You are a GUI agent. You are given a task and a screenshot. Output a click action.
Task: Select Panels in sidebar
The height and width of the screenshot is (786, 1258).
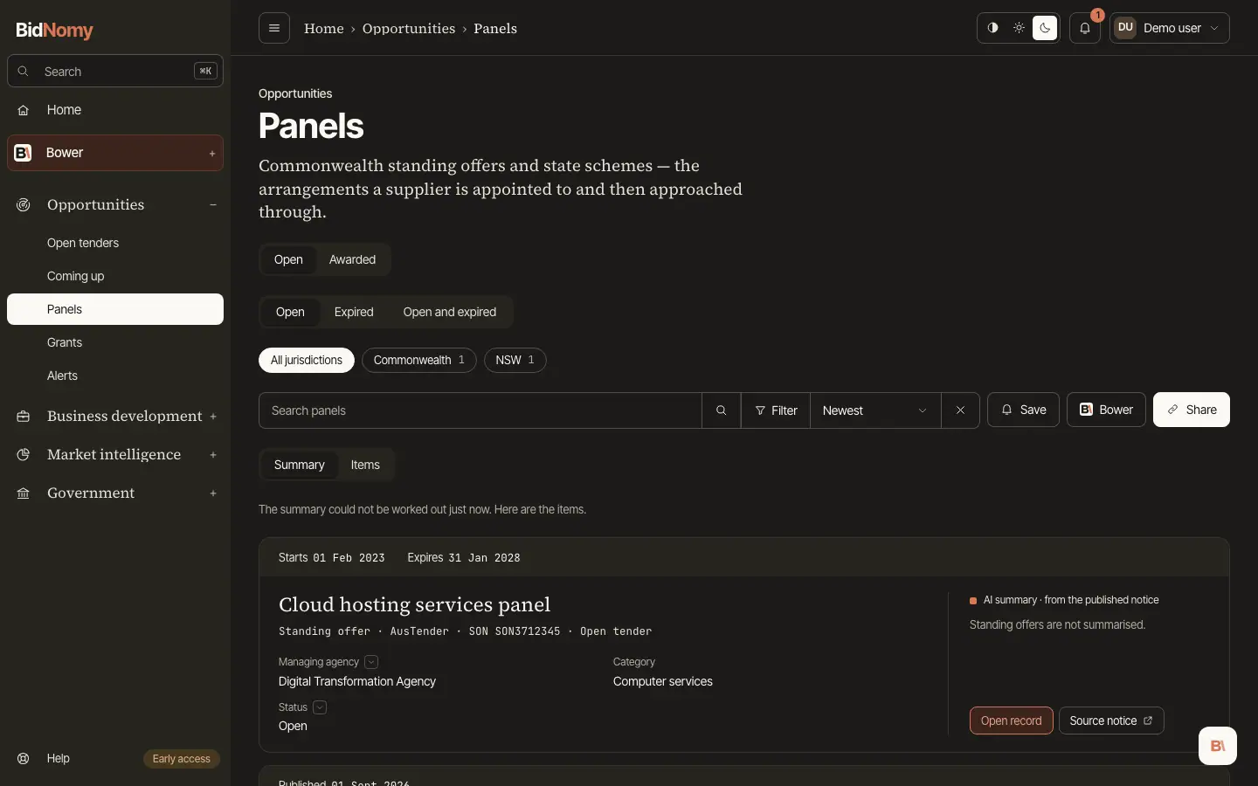(115, 309)
